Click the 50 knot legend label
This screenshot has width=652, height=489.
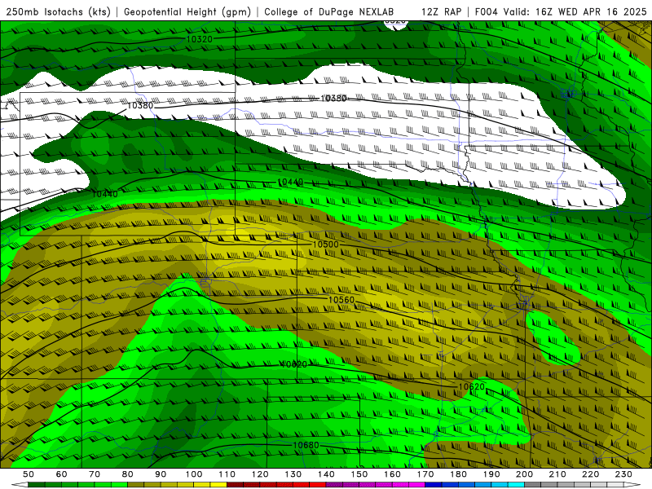click(x=29, y=474)
